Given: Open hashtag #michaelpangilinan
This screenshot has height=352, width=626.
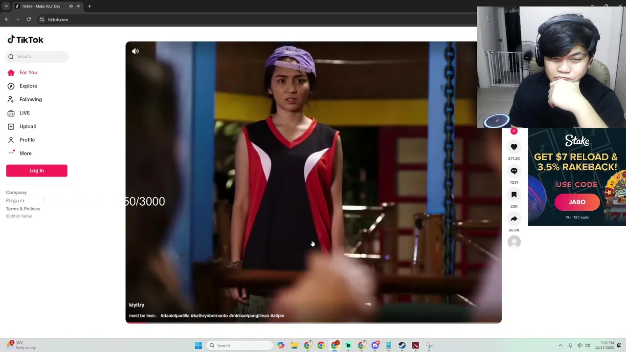Looking at the screenshot, I should pyautogui.click(x=249, y=316).
